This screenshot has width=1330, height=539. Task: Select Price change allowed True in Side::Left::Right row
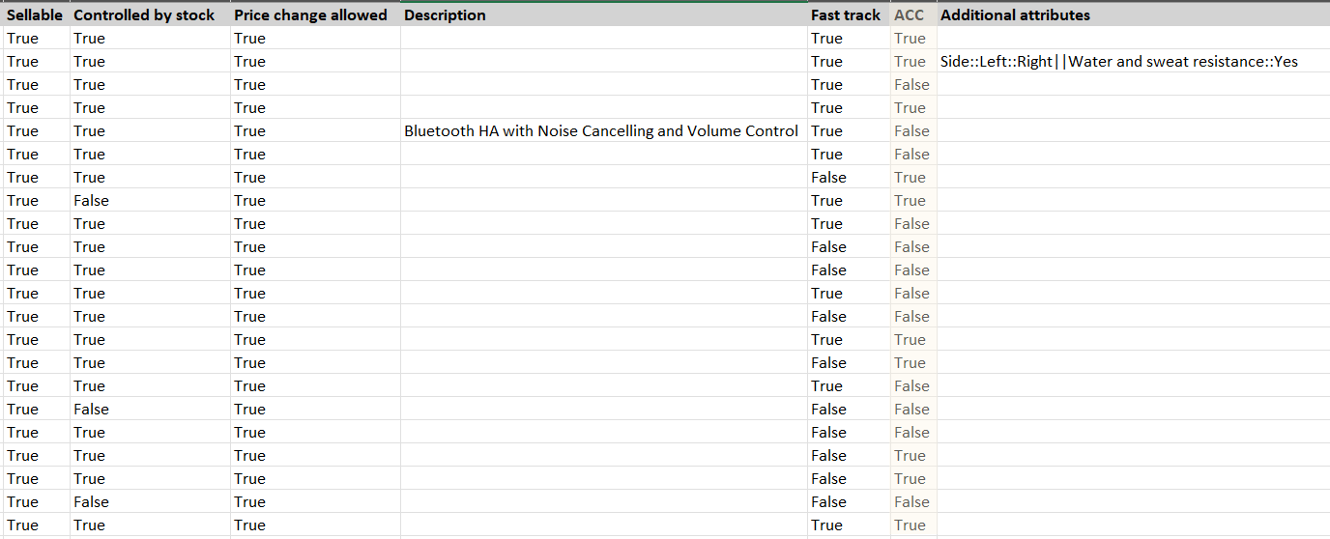[315, 62]
